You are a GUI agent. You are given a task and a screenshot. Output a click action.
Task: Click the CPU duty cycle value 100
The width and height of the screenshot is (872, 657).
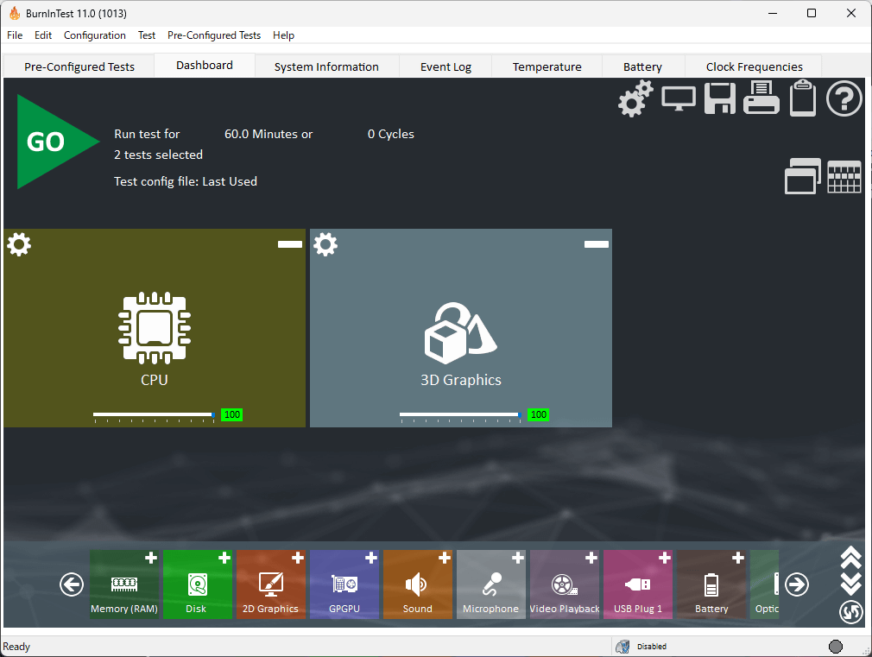[x=232, y=414]
